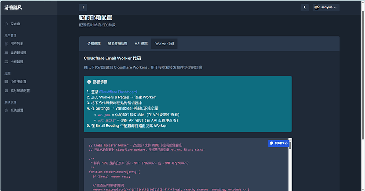Viewport: 365px width, 191px height.
Task: Toggle dark mode with moon icon
Action: (x=305, y=7)
